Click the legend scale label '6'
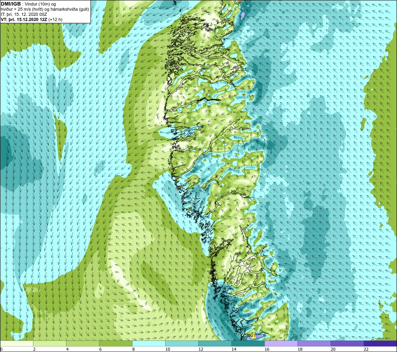Image resolution: width=397 pixels, height=352 pixels. click(100, 349)
